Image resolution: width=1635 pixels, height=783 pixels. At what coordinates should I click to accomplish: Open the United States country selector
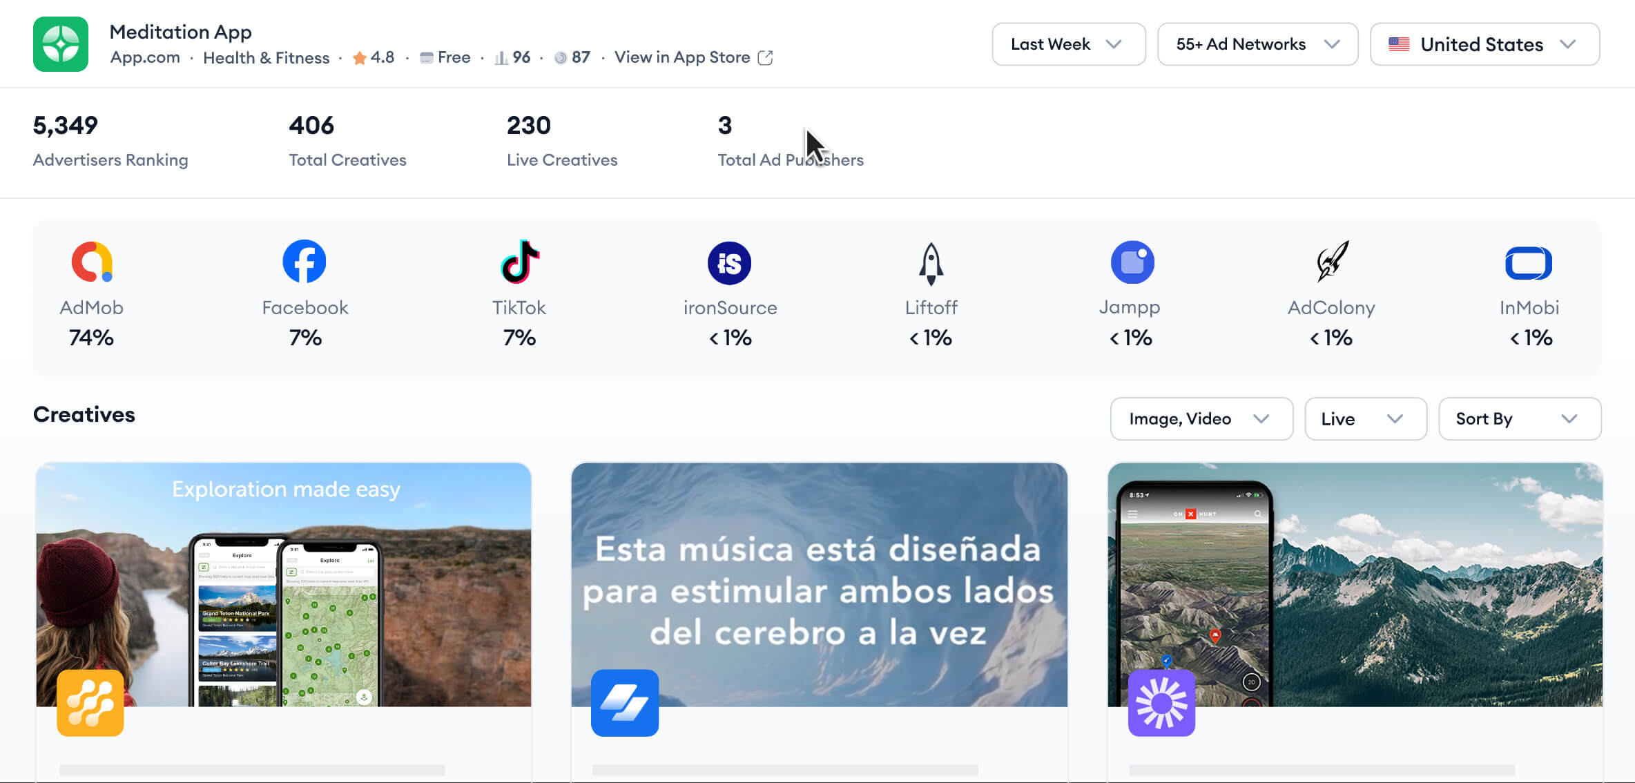coord(1484,44)
